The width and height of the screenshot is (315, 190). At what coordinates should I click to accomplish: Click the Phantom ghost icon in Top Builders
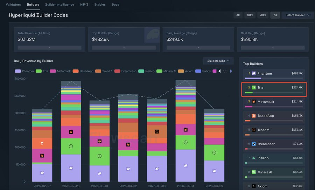coord(254,74)
